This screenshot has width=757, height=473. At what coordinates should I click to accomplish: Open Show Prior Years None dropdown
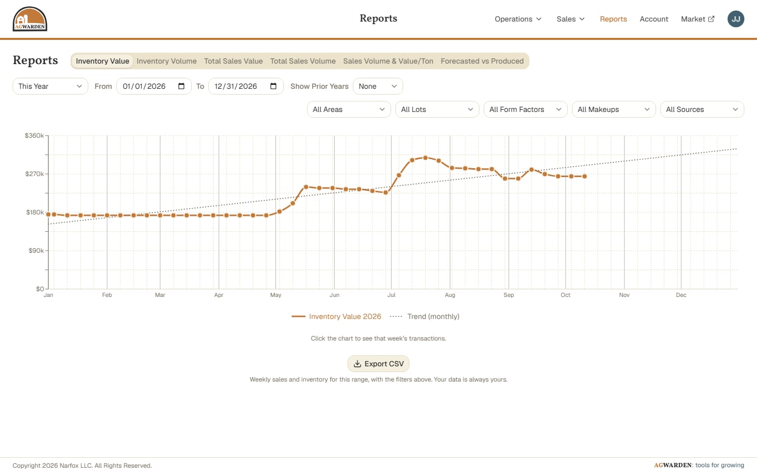tap(378, 86)
